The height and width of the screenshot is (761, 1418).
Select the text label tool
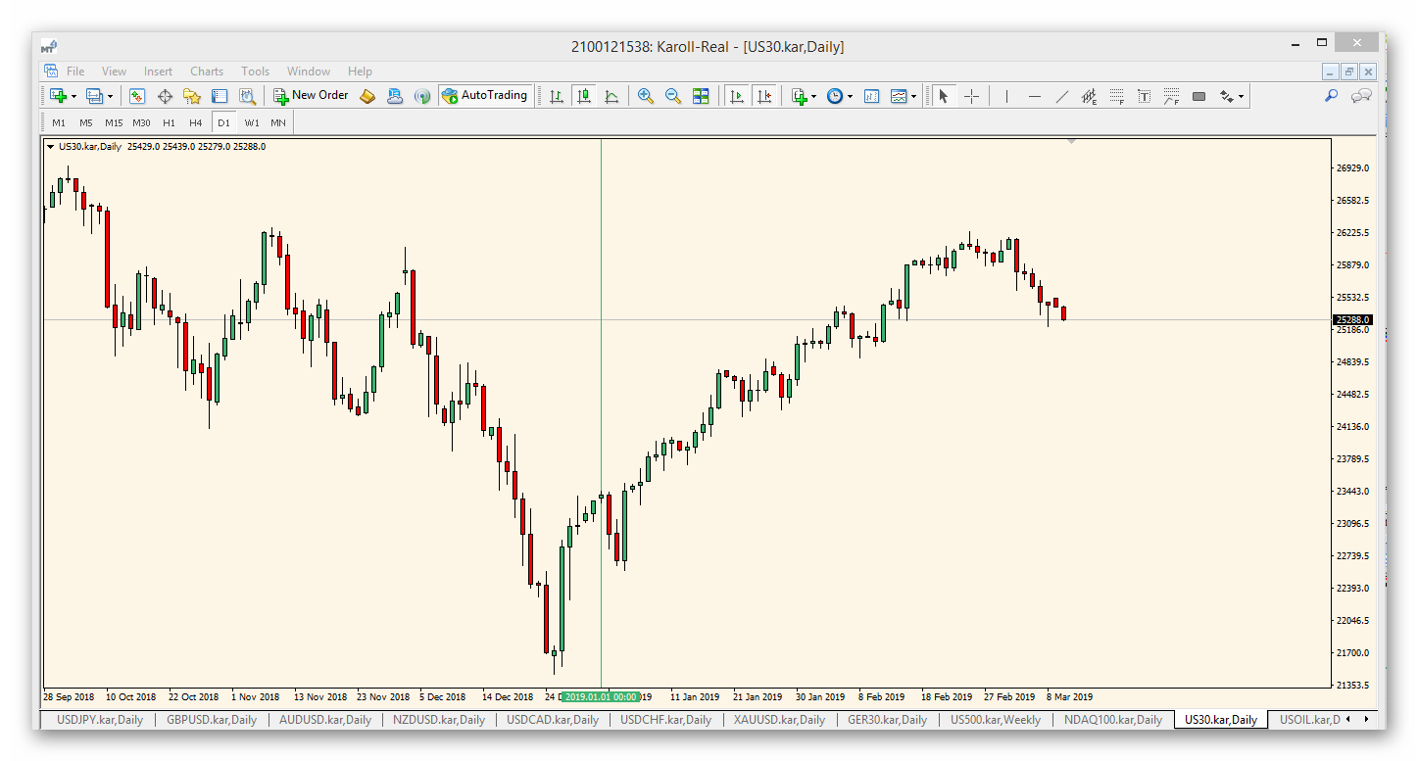(x=1144, y=96)
